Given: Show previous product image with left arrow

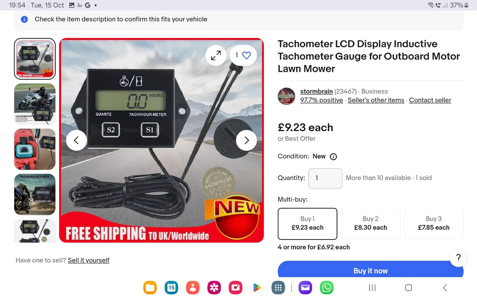Looking at the screenshot, I should pos(76,140).
